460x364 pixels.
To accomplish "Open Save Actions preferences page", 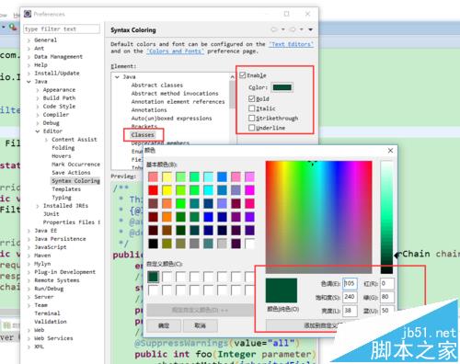I will point(71,173).
